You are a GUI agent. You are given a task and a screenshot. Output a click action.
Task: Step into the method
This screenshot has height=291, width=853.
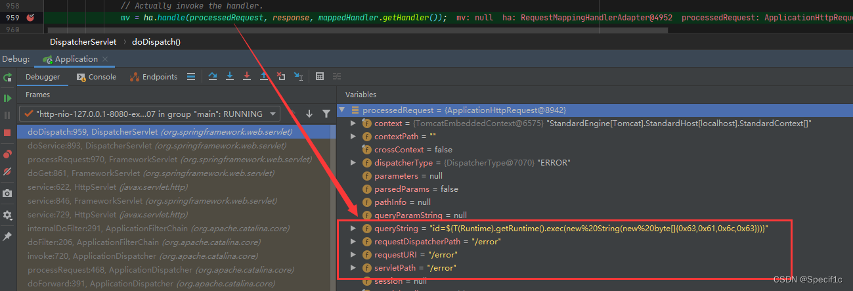click(x=230, y=77)
